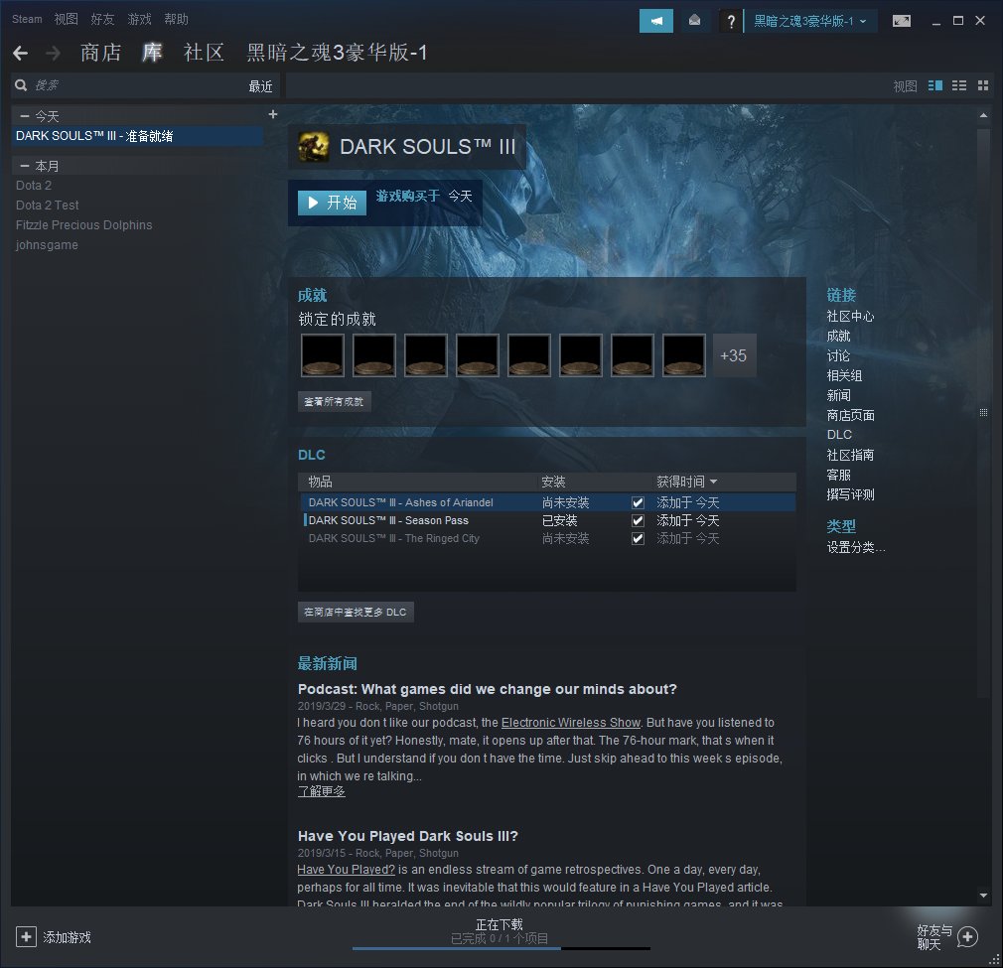Open the announcements megaphone icon
Screen dimensions: 1003x968
[656, 21]
